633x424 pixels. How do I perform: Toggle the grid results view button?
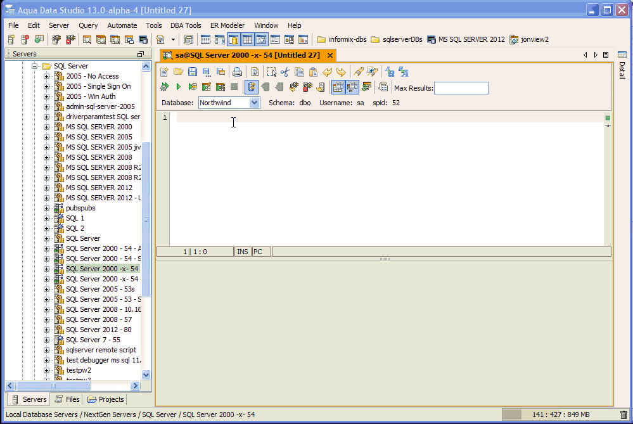click(x=338, y=87)
